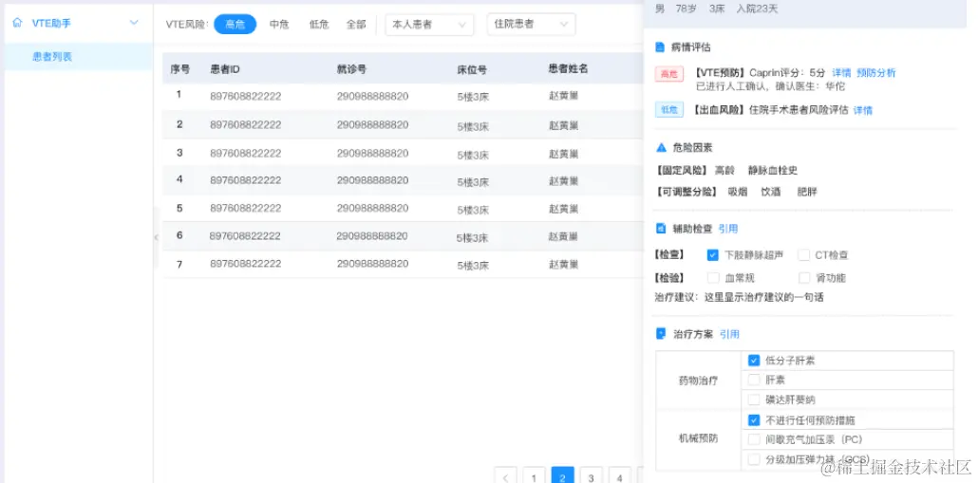This screenshot has width=978, height=483.
Task: Click the sidebar collapse arrow handle
Action: (x=156, y=237)
